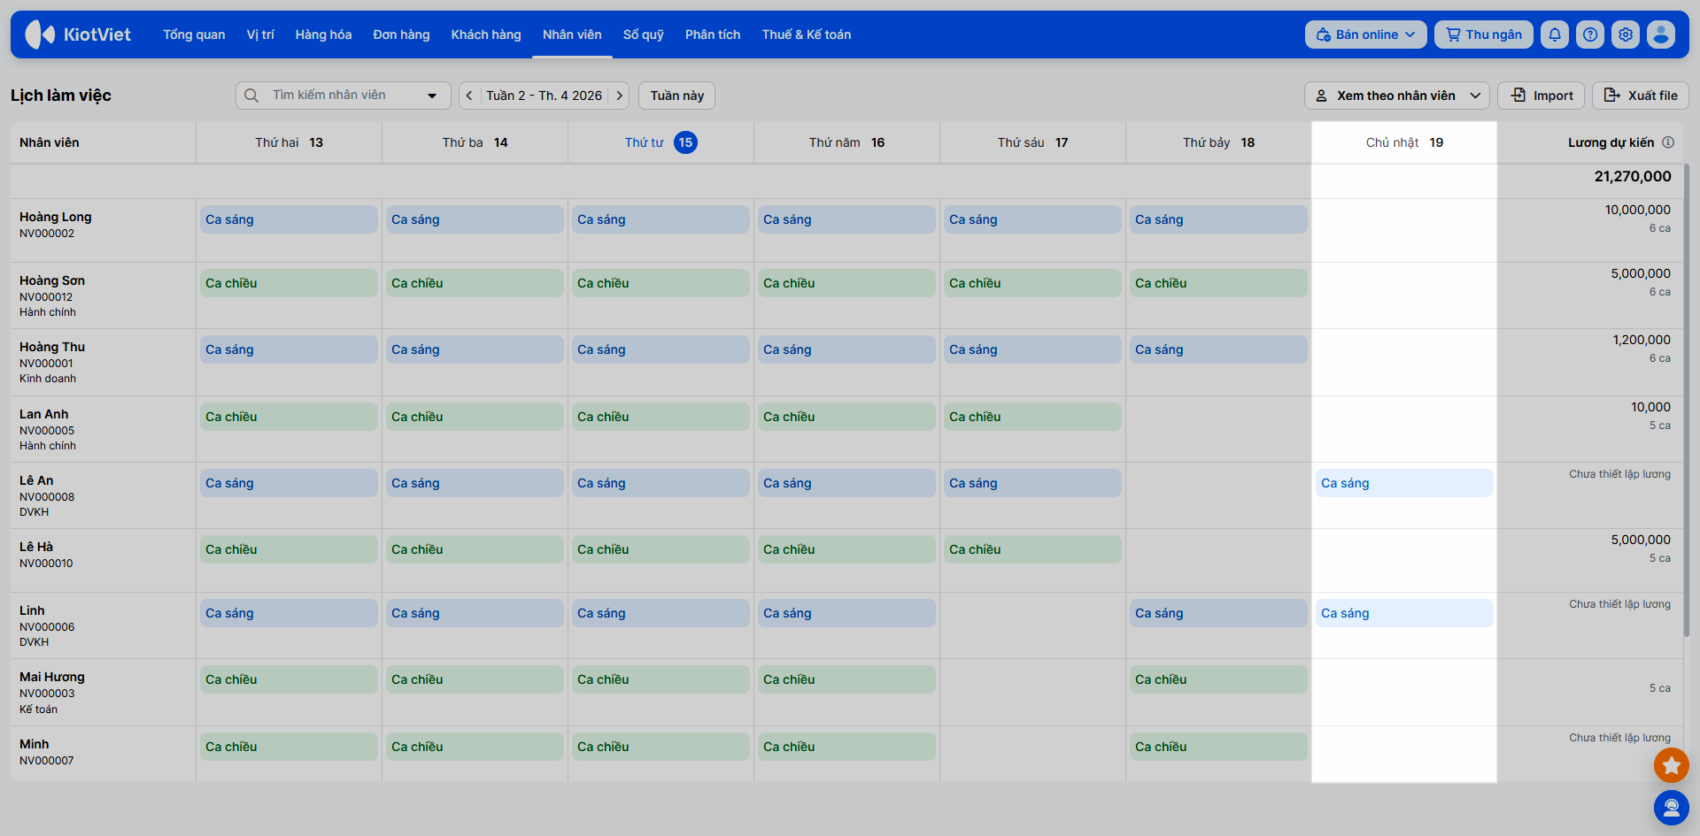The height and width of the screenshot is (836, 1700).
Task: Click the Tuần này button
Action: [x=676, y=96]
